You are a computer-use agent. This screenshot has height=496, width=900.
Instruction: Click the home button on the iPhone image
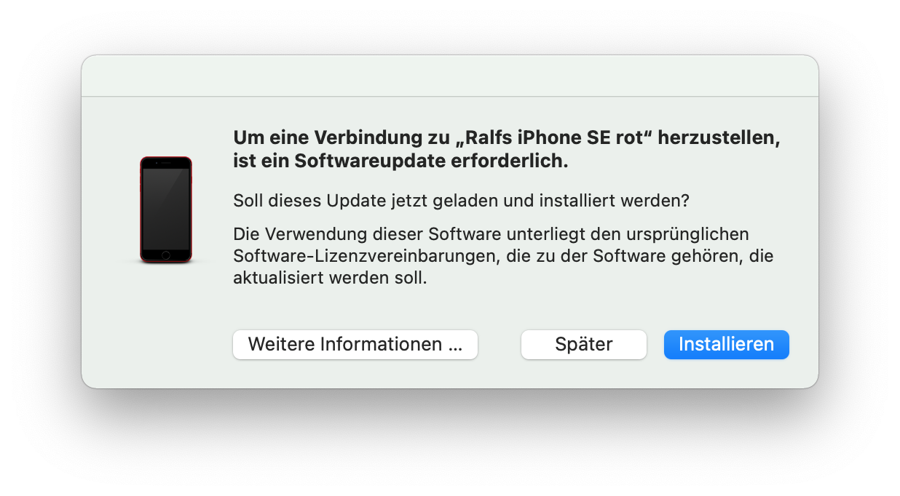point(166,255)
